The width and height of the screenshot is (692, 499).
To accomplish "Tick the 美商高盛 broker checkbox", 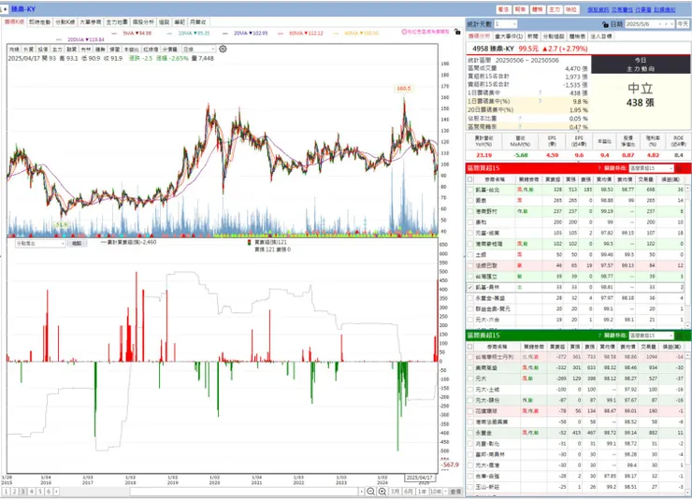I will coord(470,367).
